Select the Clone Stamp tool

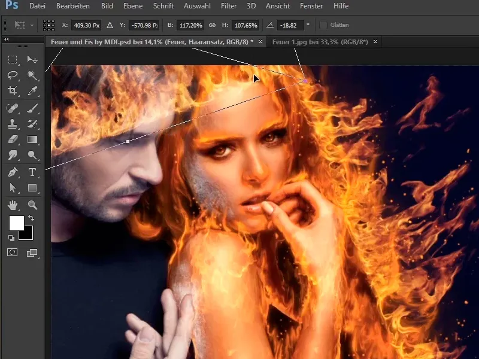(13, 124)
